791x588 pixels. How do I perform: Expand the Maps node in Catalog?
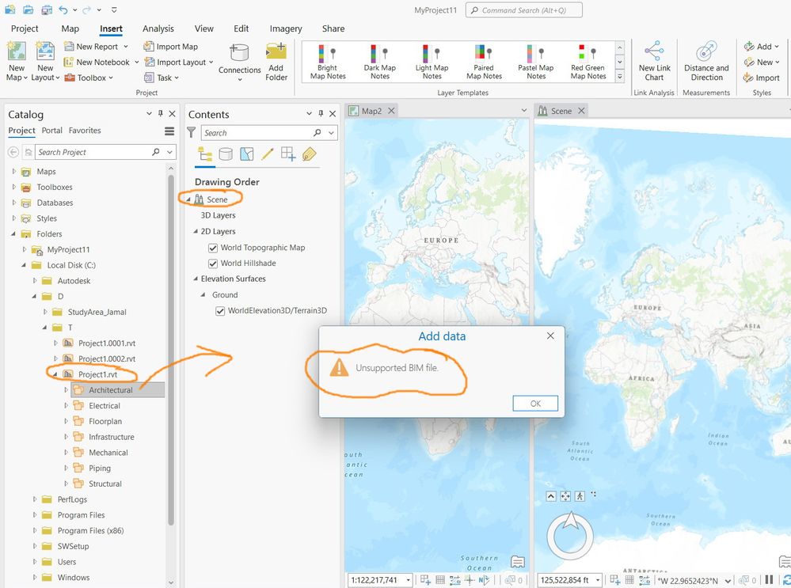coord(13,172)
